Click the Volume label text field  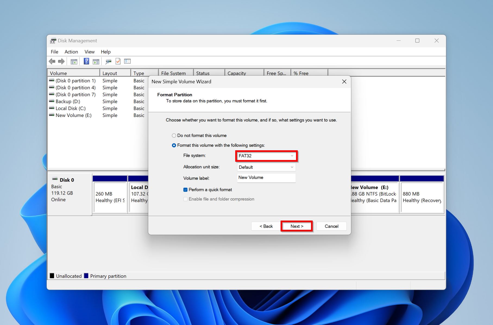tap(266, 178)
